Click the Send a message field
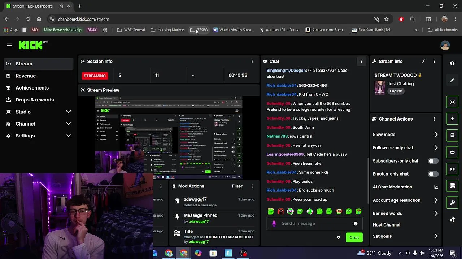 [314, 223]
